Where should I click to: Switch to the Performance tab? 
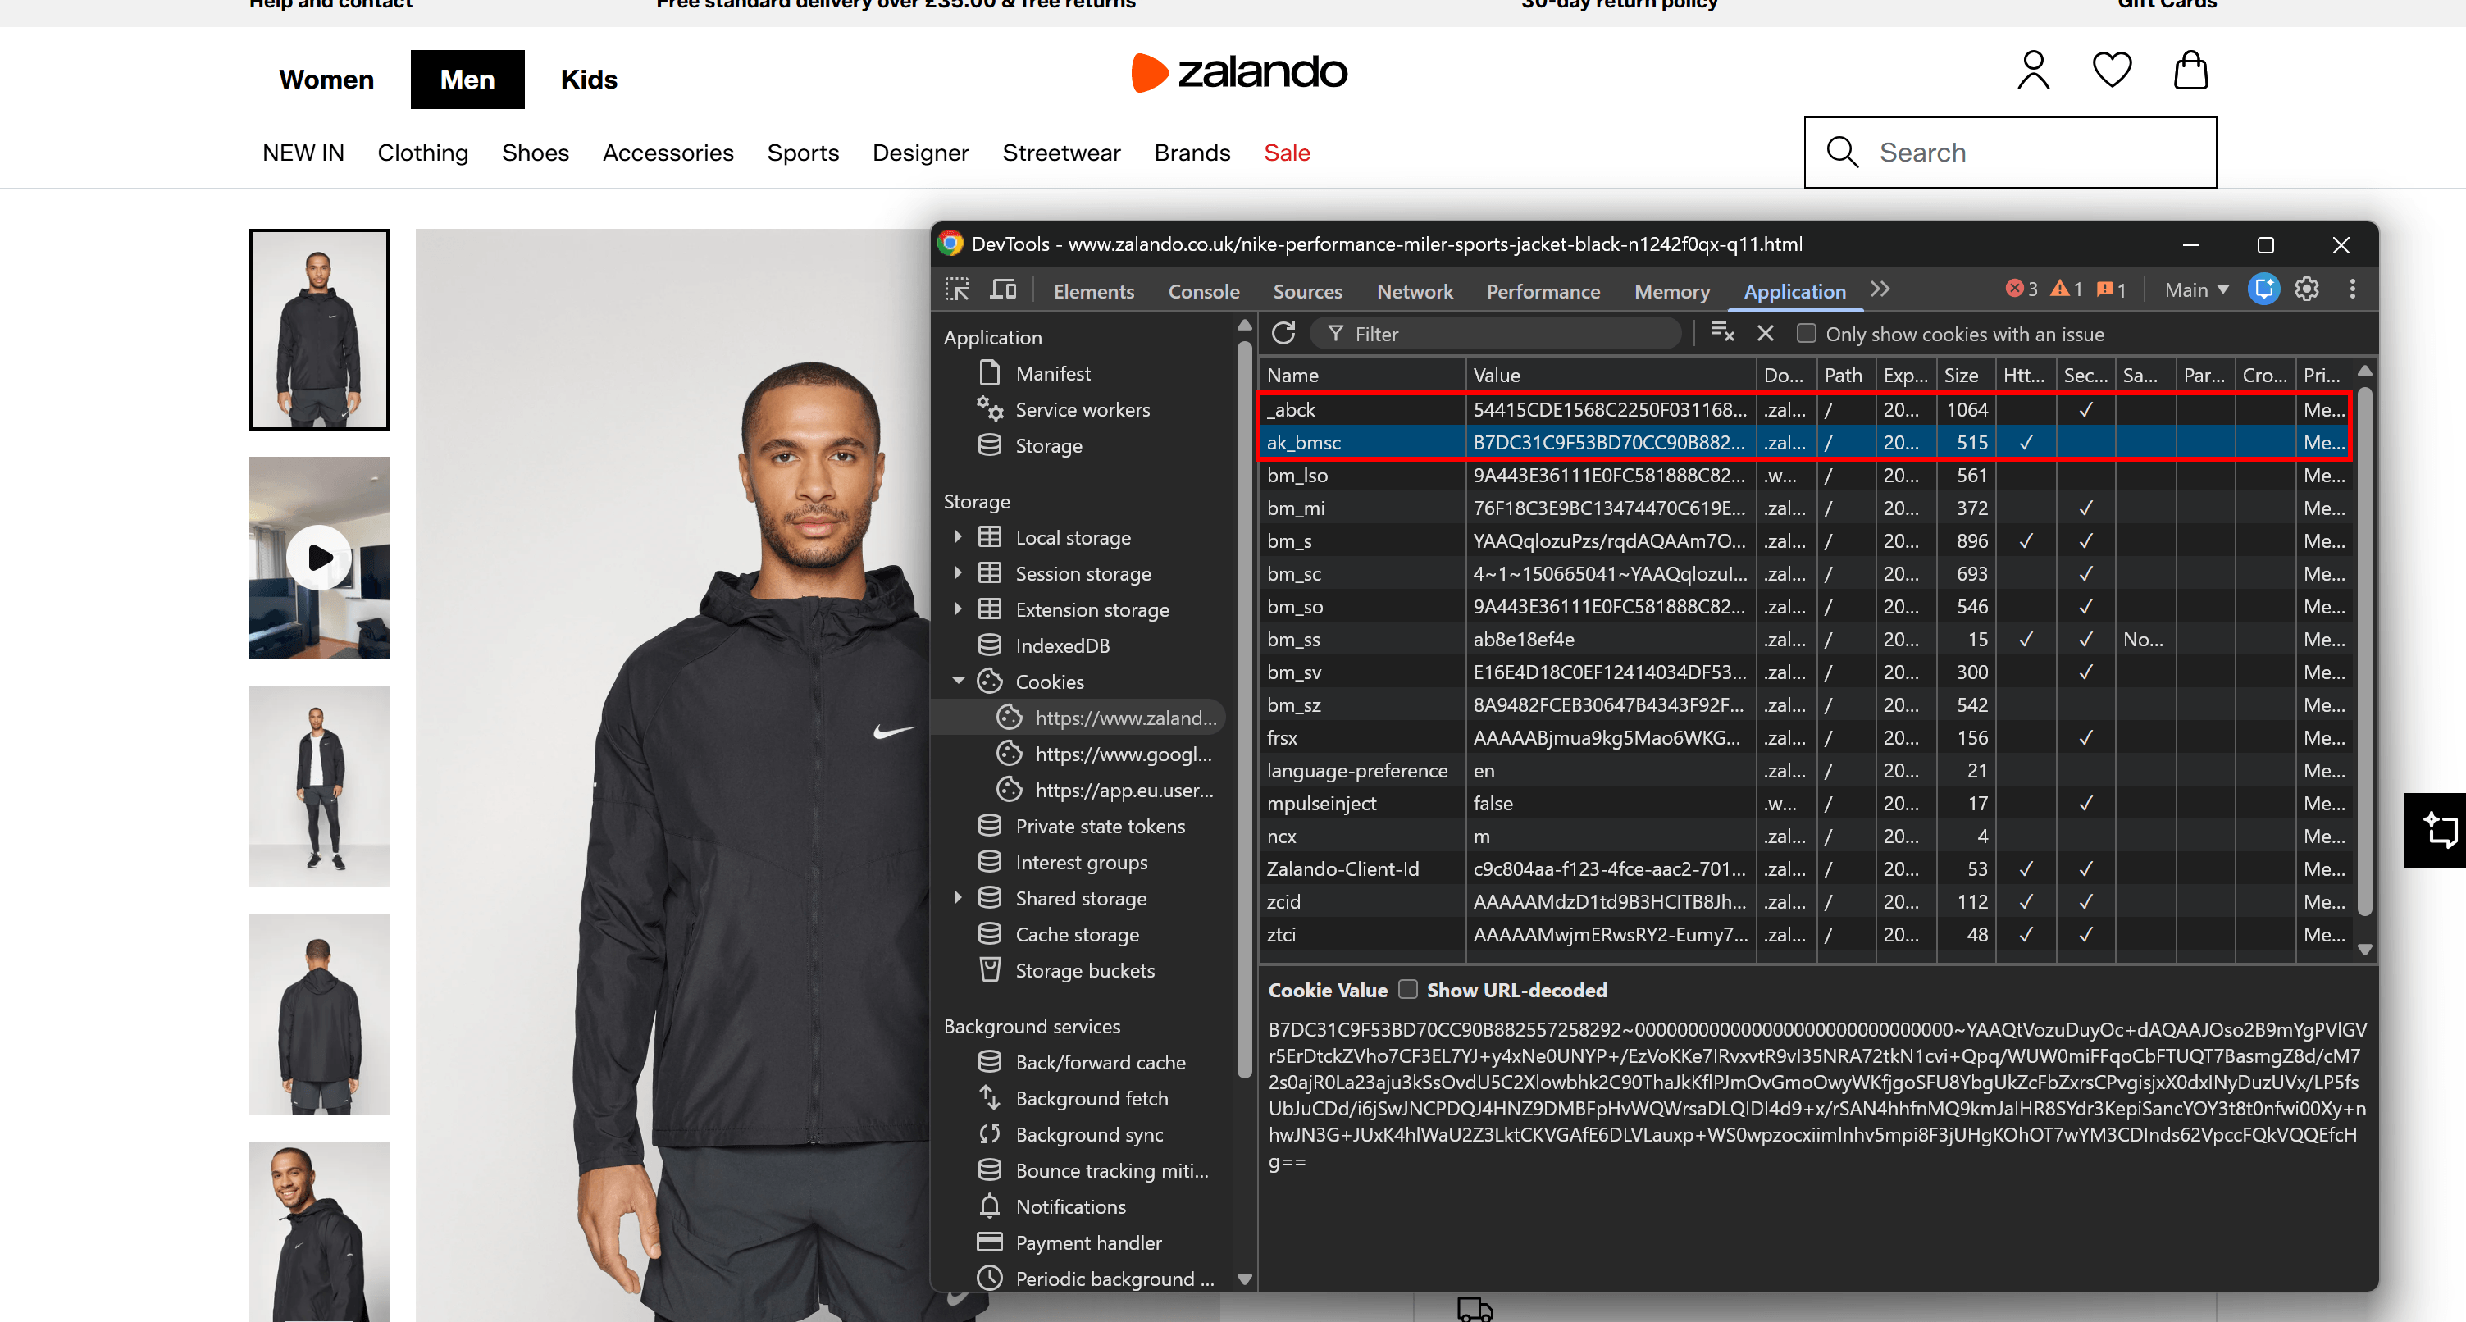pos(1543,291)
